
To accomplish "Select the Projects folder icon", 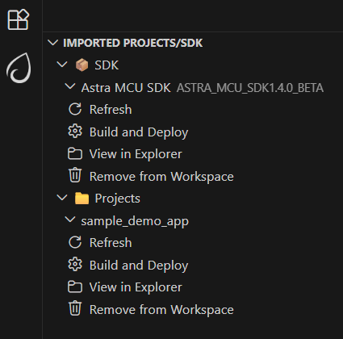I will (x=82, y=199).
